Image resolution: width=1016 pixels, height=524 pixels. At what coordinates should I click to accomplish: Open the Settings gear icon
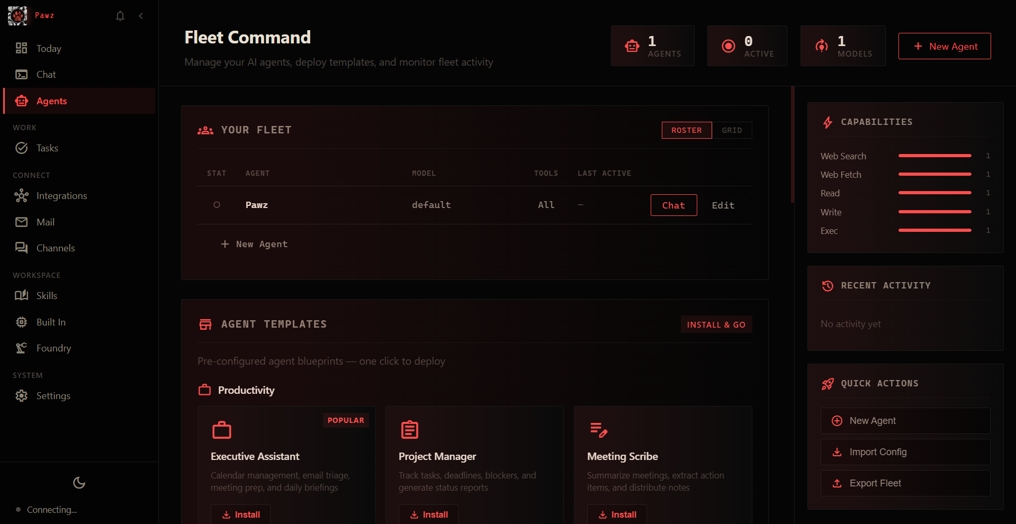tap(21, 395)
